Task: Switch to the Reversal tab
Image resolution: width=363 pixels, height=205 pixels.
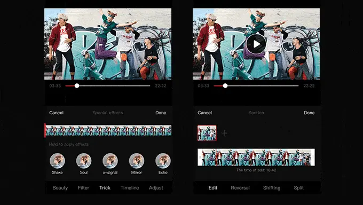Action: pos(240,188)
